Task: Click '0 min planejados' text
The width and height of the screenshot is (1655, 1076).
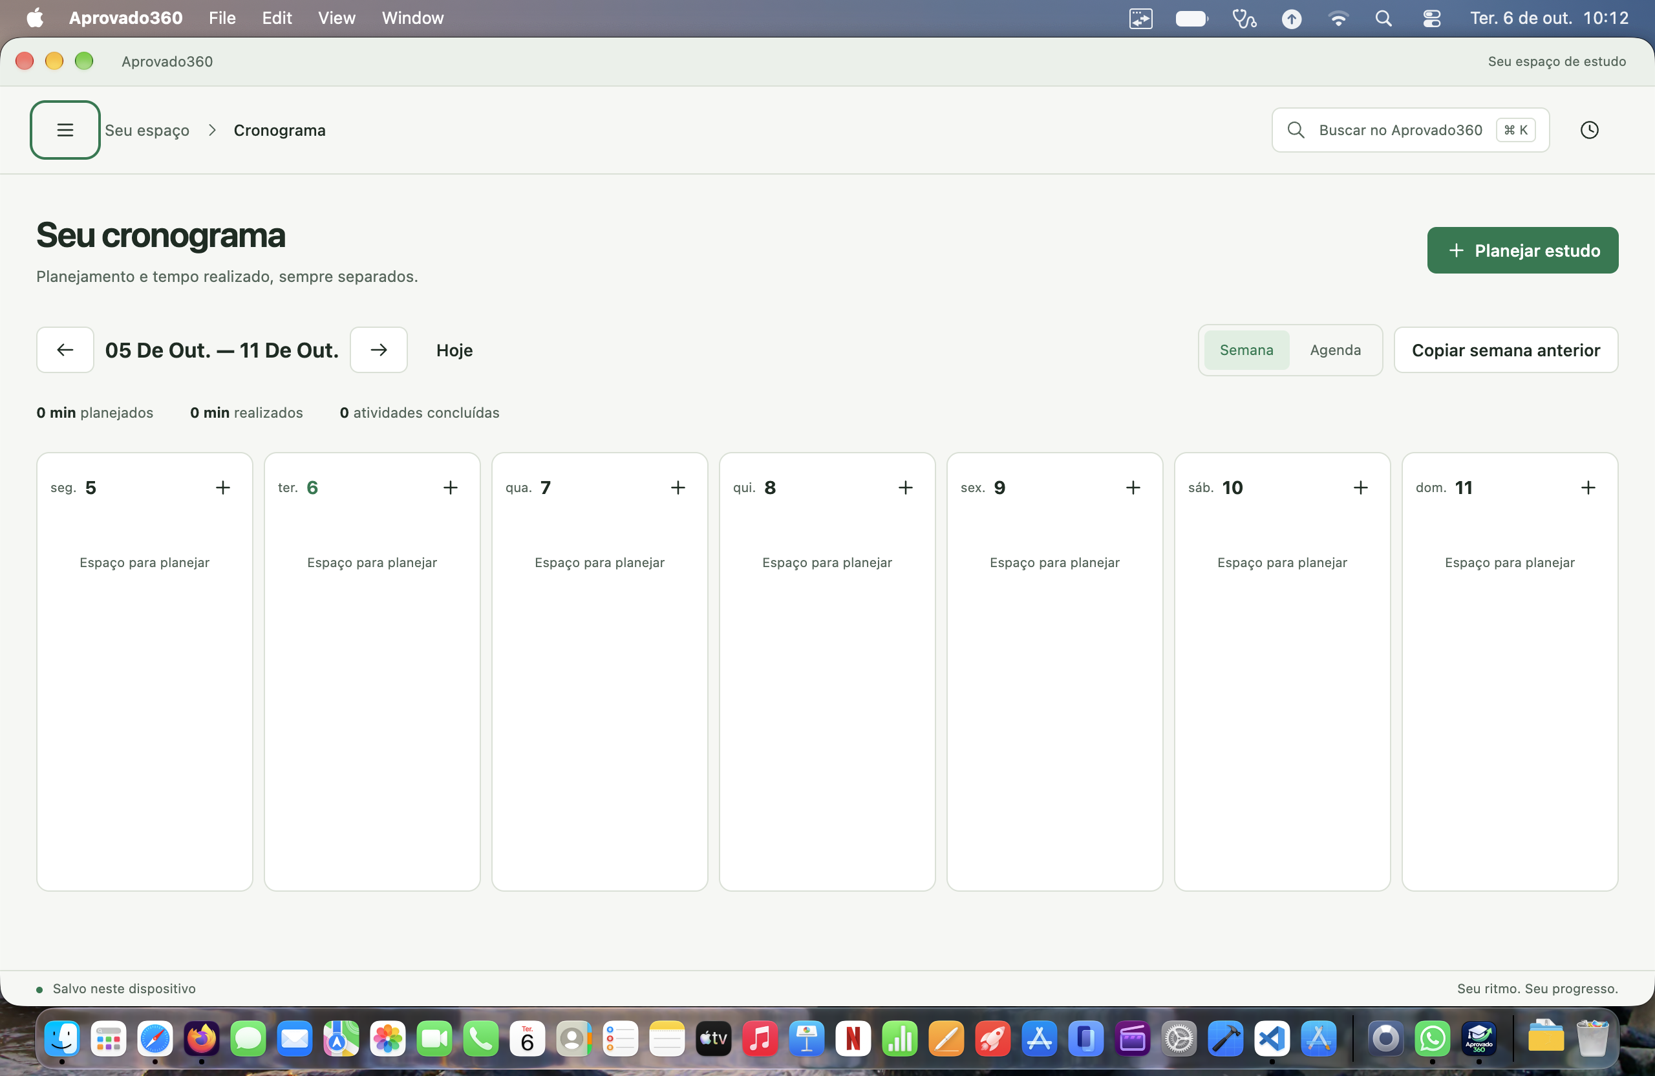Action: [94, 413]
